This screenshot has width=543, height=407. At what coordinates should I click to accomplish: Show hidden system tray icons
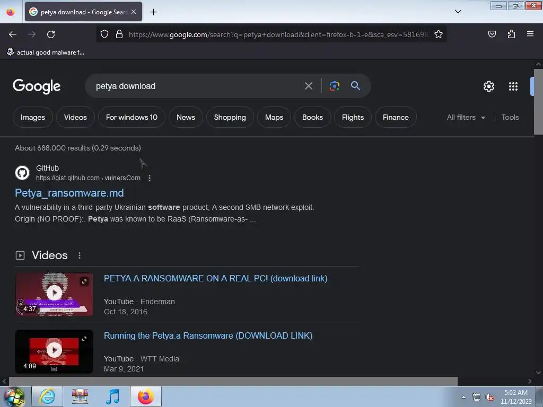pos(463,397)
